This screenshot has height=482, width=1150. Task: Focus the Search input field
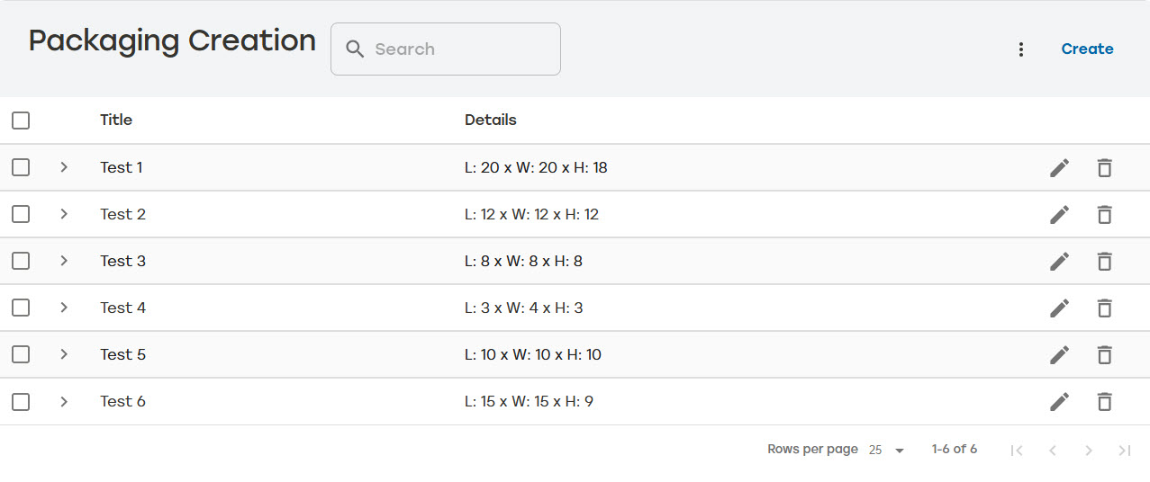tap(446, 49)
